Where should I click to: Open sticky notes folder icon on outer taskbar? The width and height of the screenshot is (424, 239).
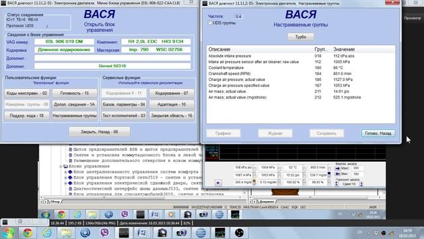pos(66,233)
